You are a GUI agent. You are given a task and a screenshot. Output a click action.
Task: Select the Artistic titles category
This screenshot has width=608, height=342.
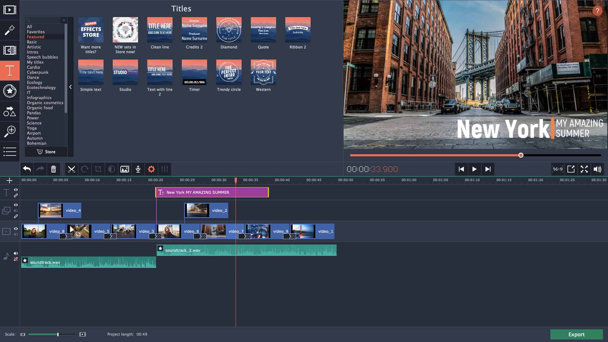tap(34, 47)
